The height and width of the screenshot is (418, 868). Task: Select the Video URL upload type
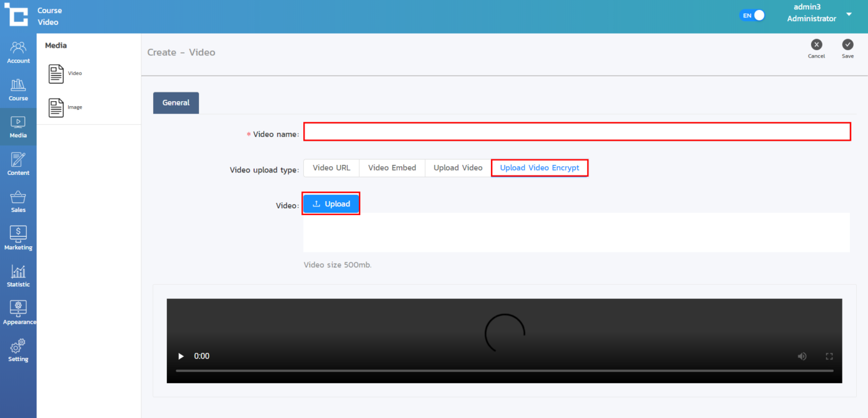click(331, 168)
